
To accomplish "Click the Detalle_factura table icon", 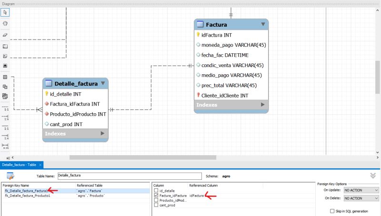I will (x=49, y=83).
